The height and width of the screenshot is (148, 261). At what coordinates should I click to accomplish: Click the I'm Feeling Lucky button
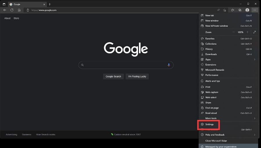coord(137,76)
